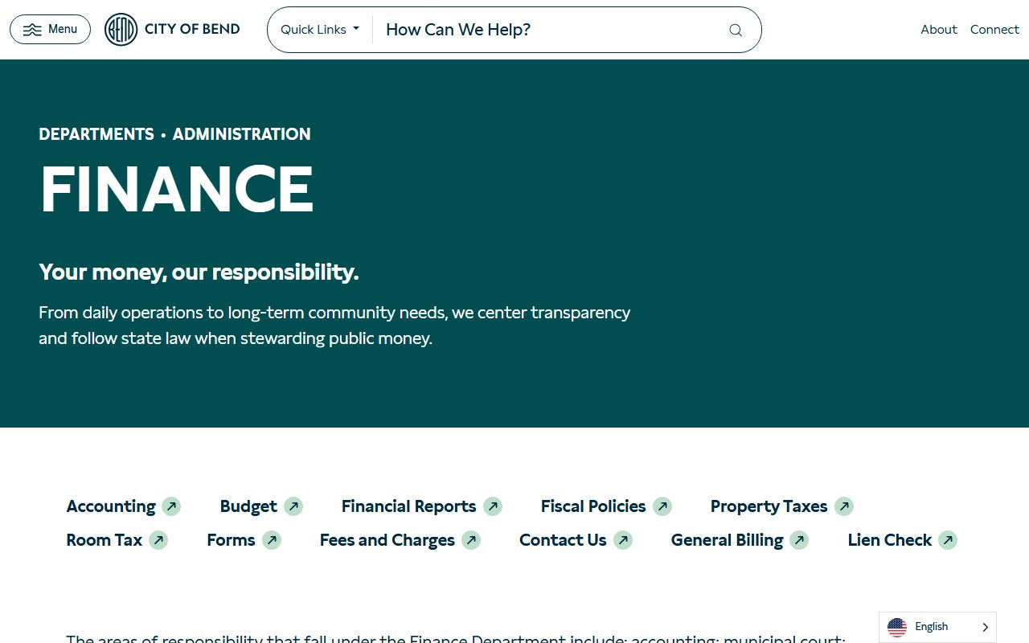The height and width of the screenshot is (643, 1029).
Task: Click the arrow icon beside Property Taxes
Action: pos(844,506)
